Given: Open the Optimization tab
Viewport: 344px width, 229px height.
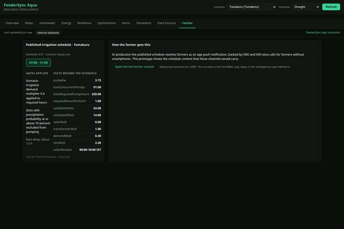Looking at the screenshot, I should coord(106,23).
